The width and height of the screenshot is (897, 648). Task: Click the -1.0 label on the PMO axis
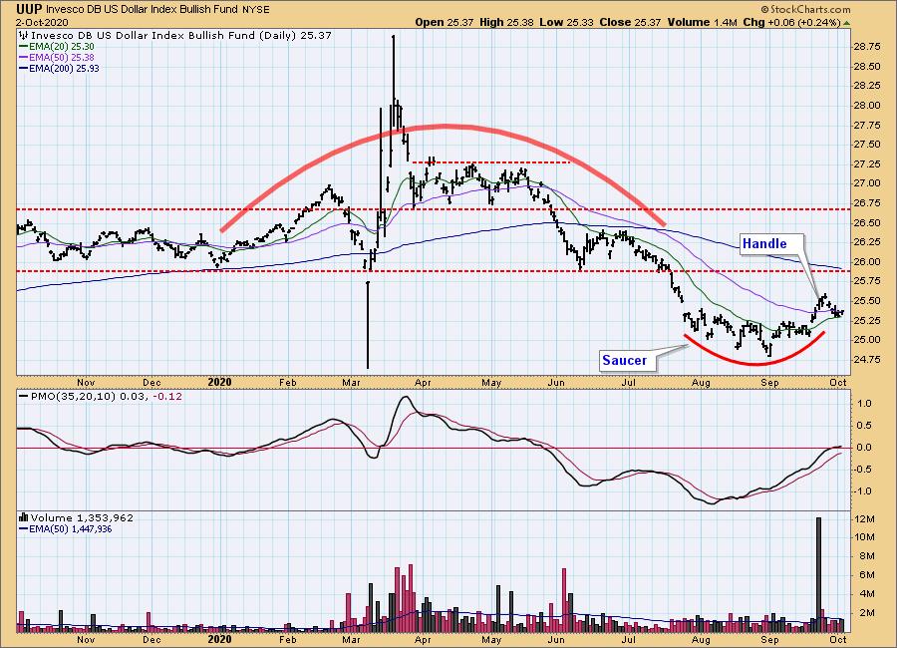click(x=863, y=491)
